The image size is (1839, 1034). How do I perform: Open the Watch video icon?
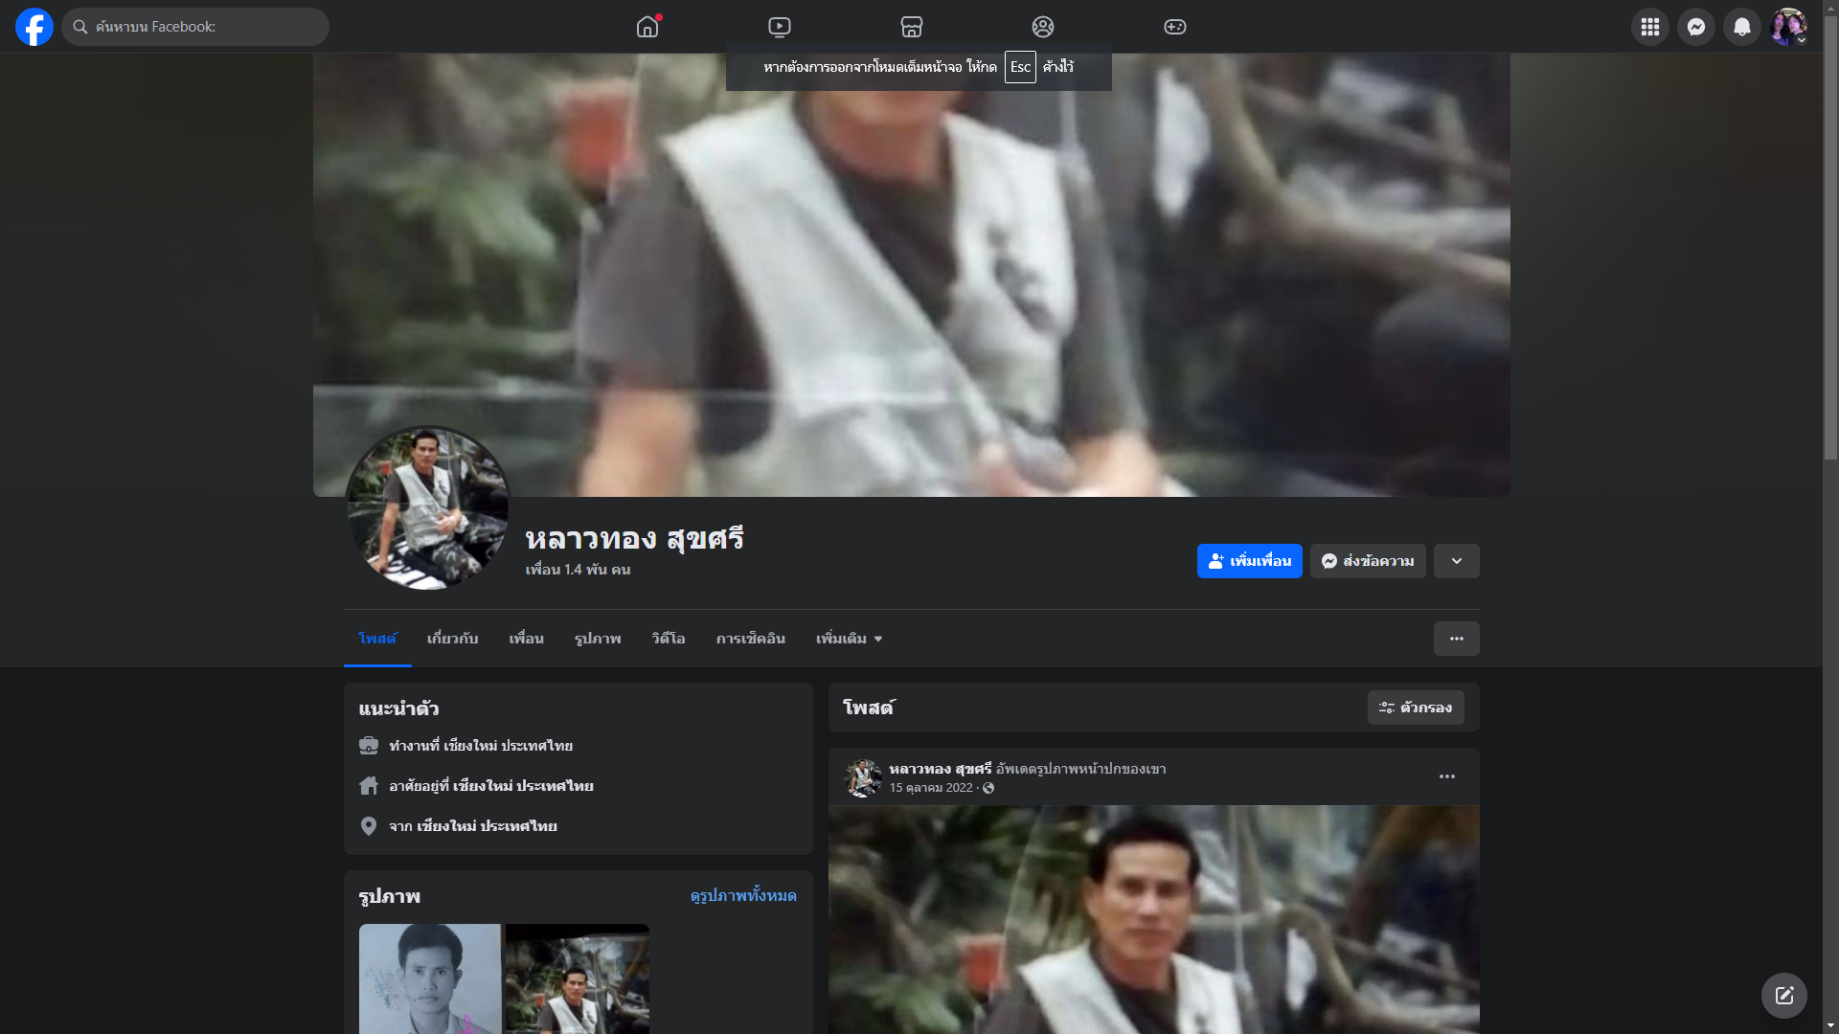[780, 27]
